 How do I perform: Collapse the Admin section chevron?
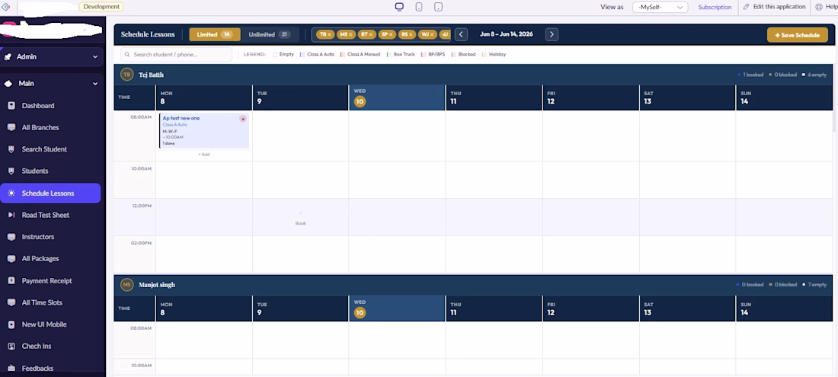(95, 56)
